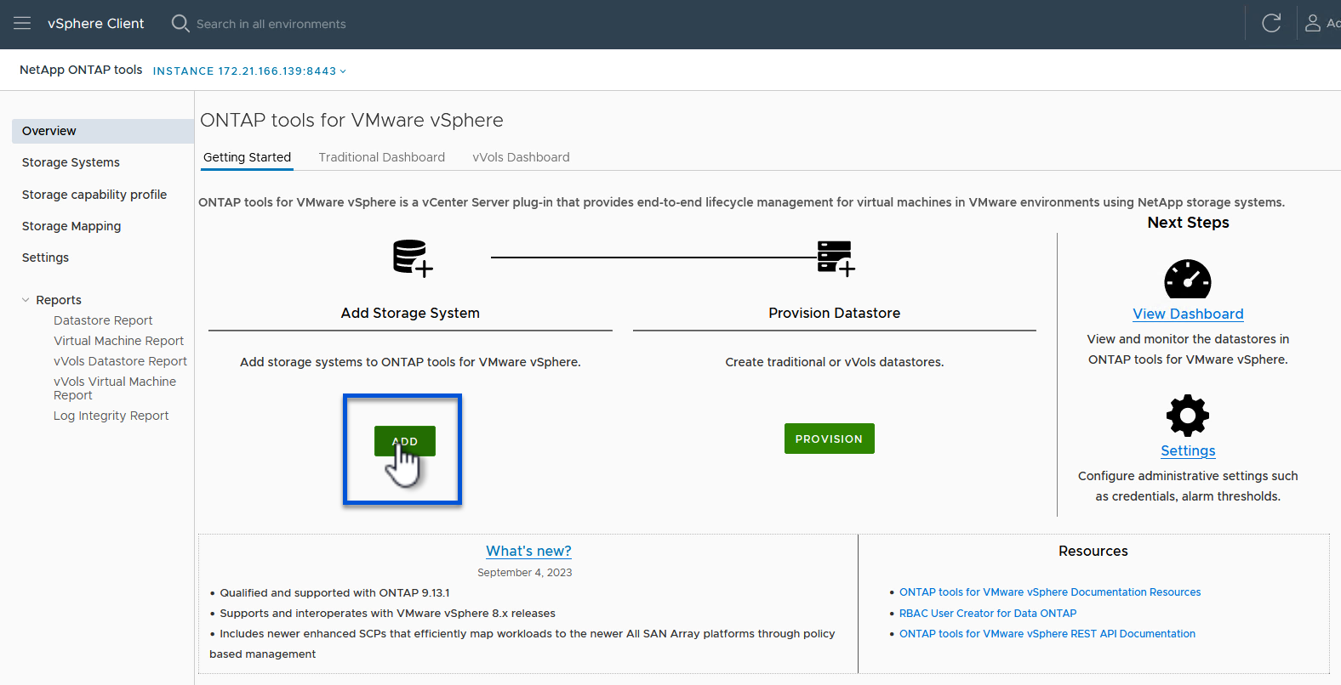Open the What's new? link

click(528, 551)
